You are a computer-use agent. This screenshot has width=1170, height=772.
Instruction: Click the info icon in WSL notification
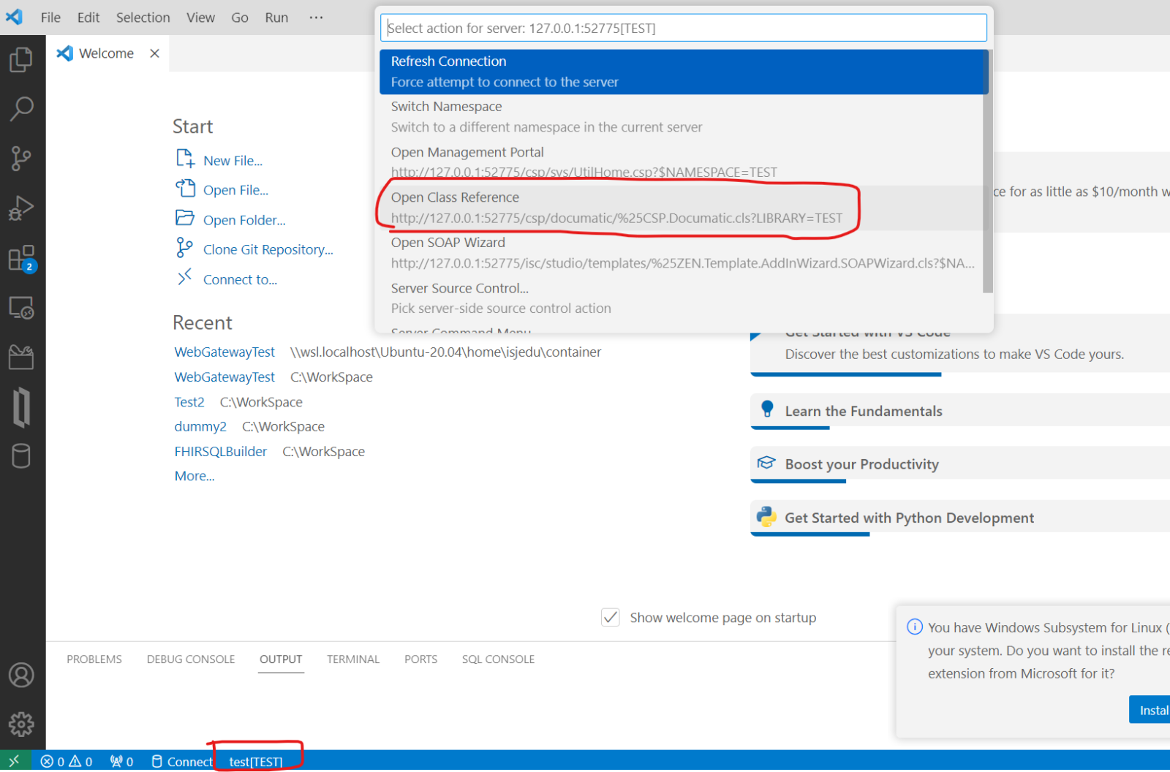click(x=915, y=627)
